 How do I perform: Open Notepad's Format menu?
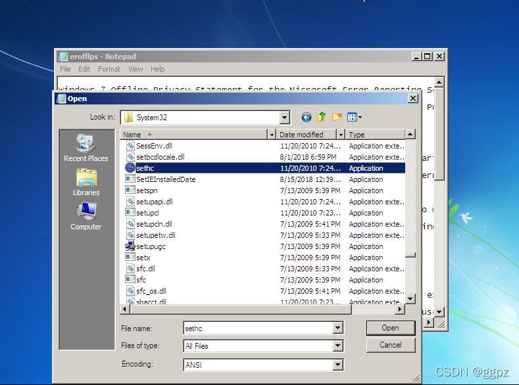click(x=109, y=69)
